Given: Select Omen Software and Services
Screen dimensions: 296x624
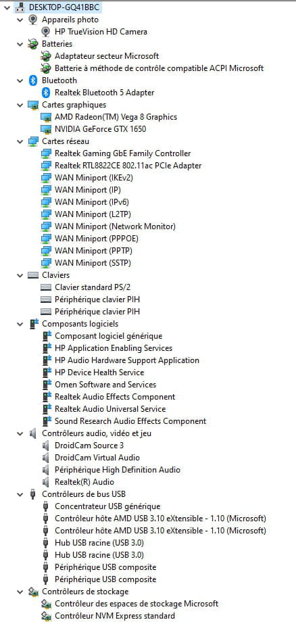Looking at the screenshot, I should coord(105,385).
